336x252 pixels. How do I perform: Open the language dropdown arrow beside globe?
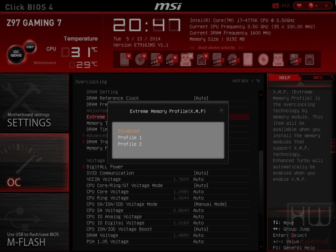(316, 6)
